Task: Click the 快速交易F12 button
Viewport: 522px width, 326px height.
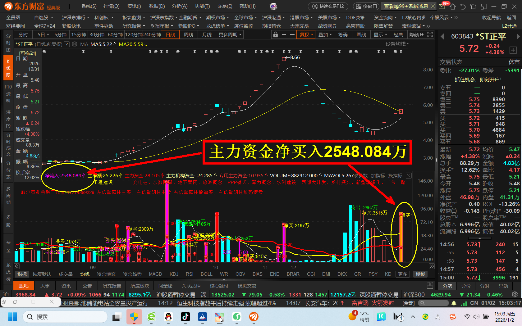Action: [328, 6]
